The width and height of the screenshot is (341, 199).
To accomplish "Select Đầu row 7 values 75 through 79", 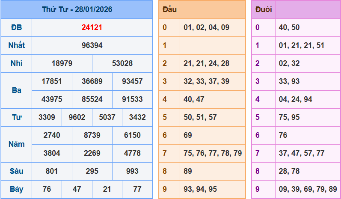I will pyautogui.click(x=213, y=153).
